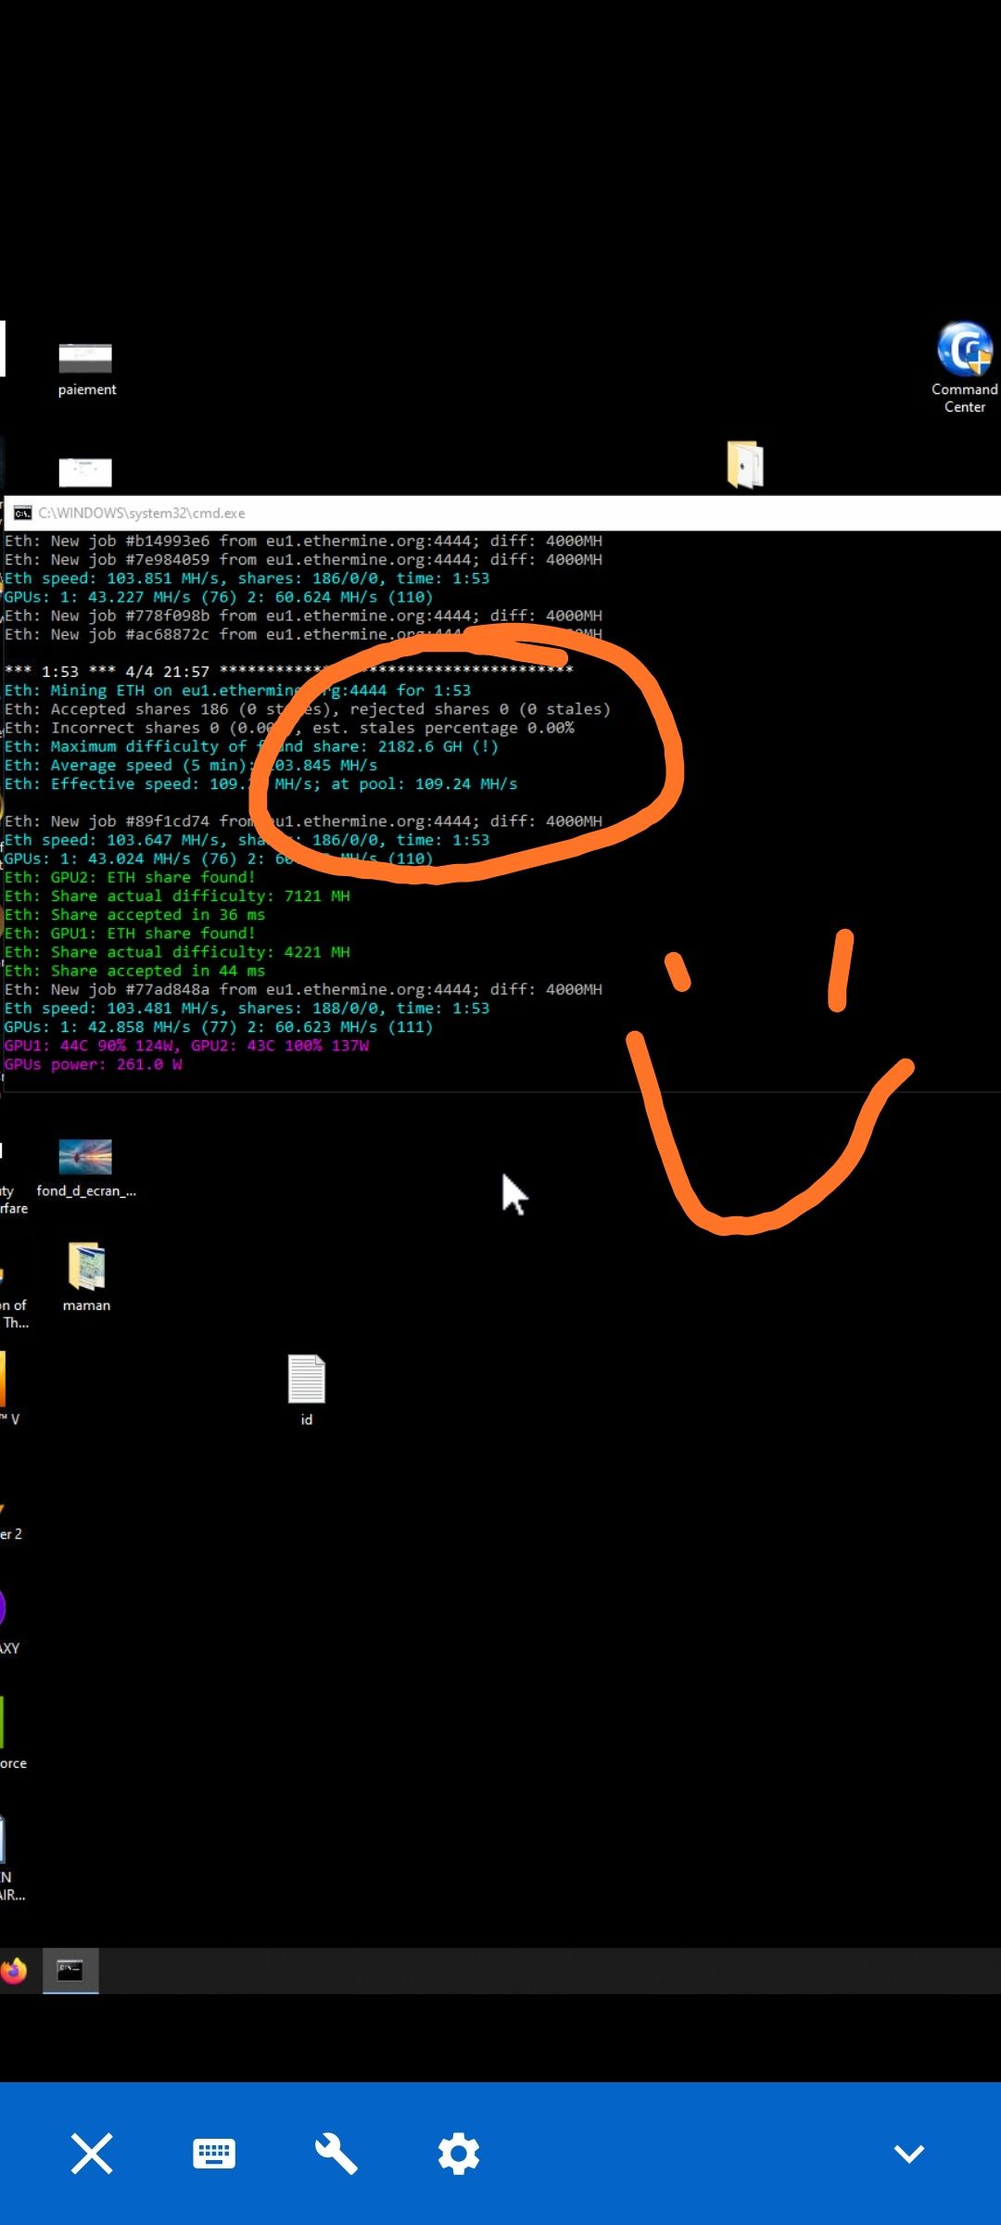The height and width of the screenshot is (2225, 1001).
Task: Open the paiement desktop icon
Action: (x=86, y=368)
